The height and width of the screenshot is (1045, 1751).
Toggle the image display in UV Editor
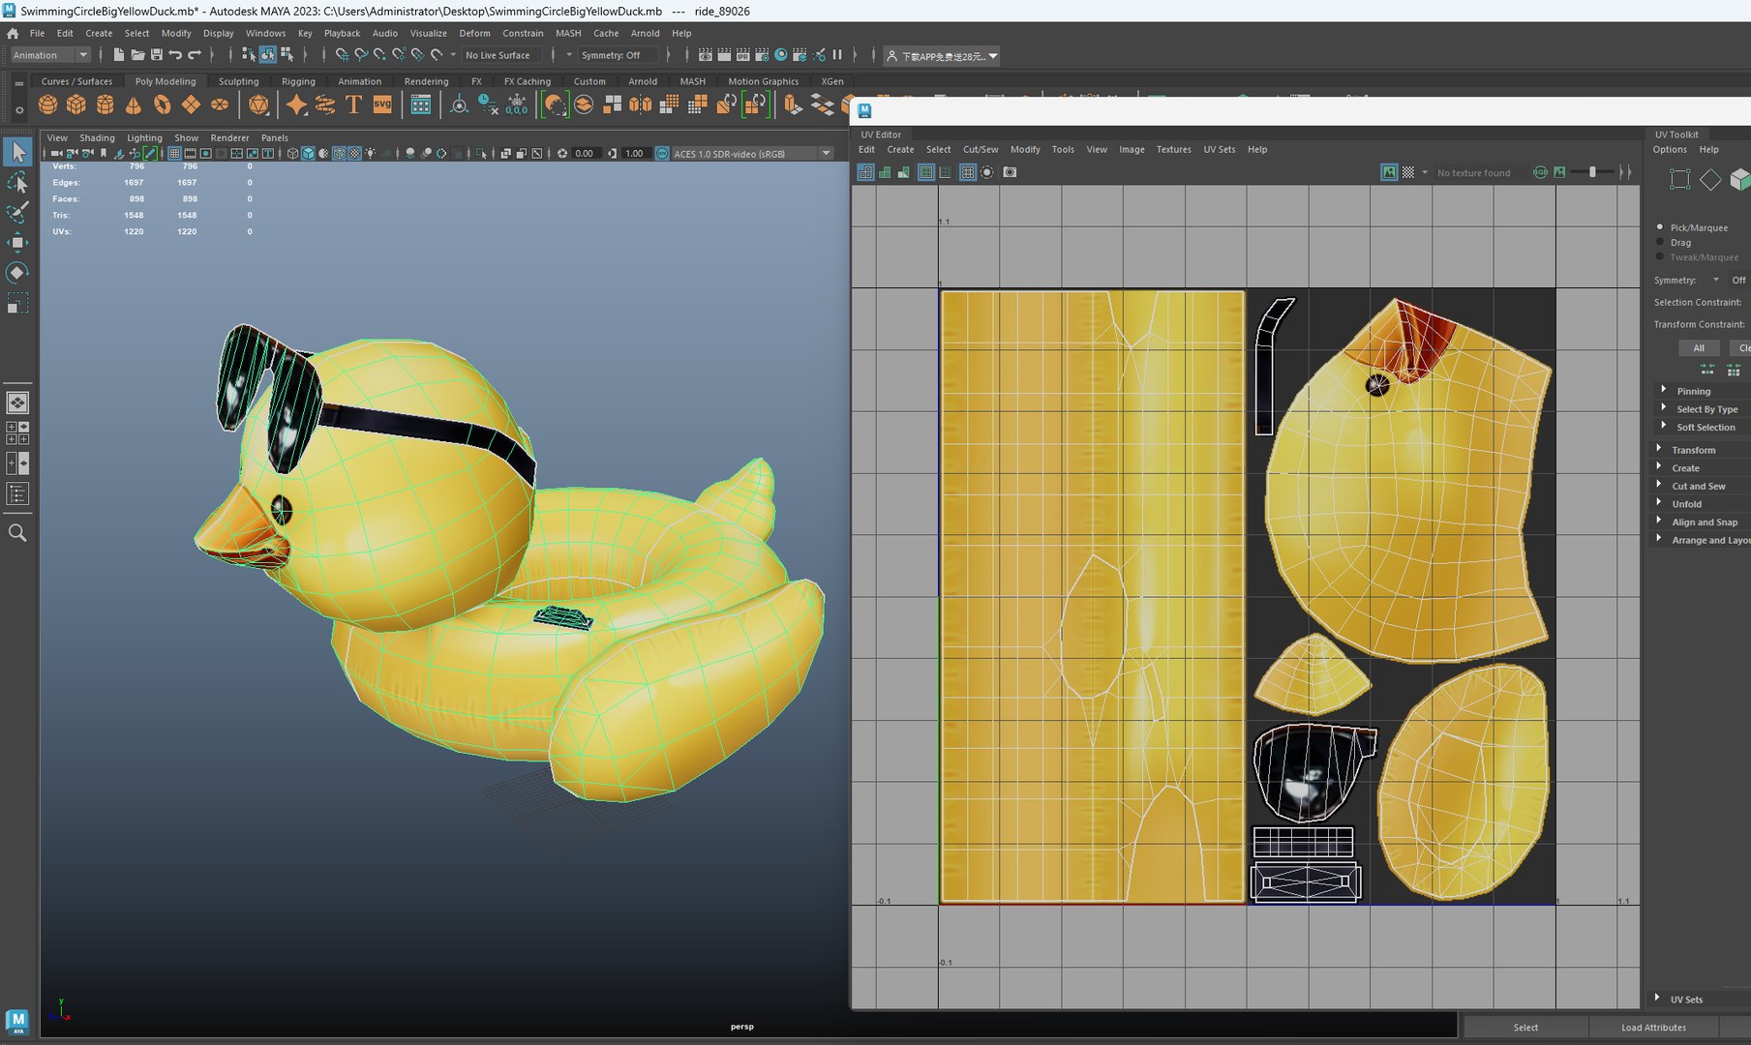click(1389, 172)
